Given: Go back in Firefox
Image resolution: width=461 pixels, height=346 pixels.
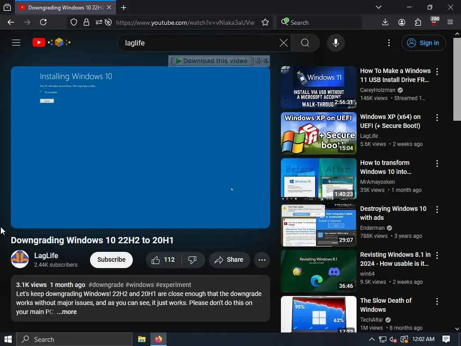Looking at the screenshot, I should [11, 23].
